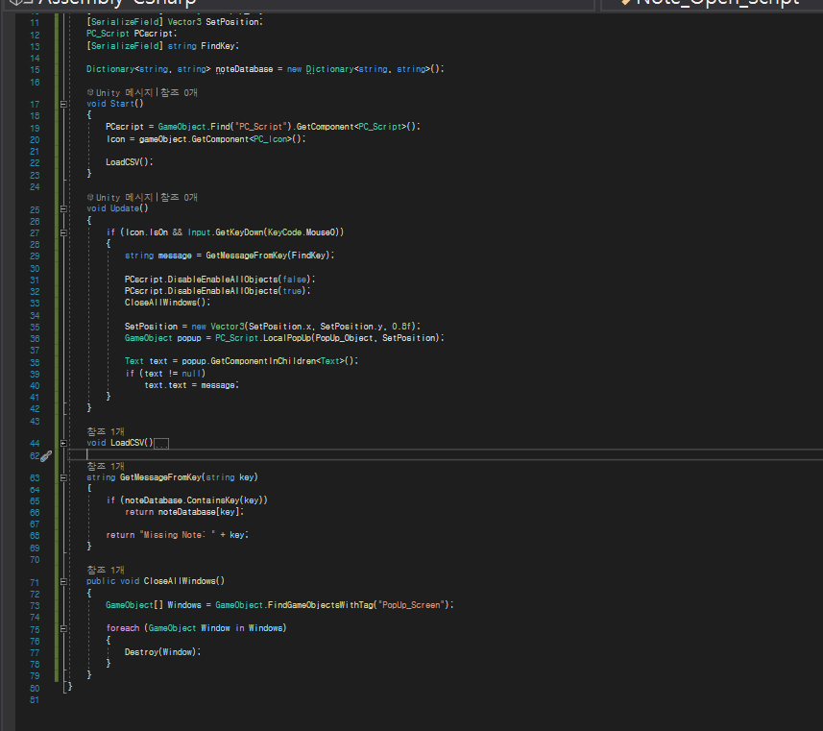The image size is (823, 731).
Task: Collapse the foreach Window loop block
Action: point(63,628)
